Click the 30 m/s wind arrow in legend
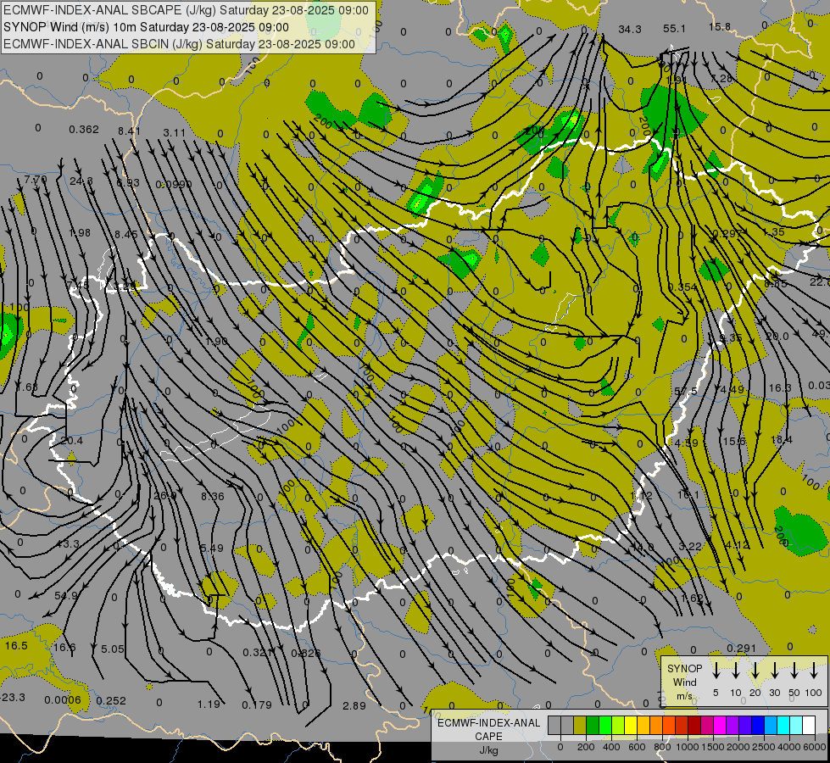Screen dimensions: 830x763 click(775, 671)
